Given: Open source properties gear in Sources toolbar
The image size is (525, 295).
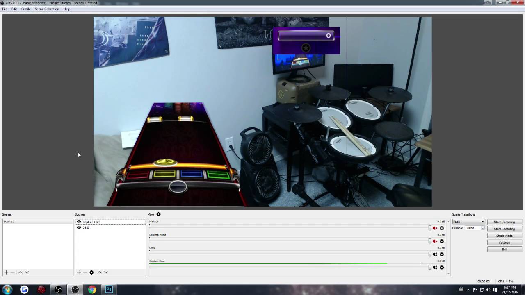Looking at the screenshot, I should 91,272.
